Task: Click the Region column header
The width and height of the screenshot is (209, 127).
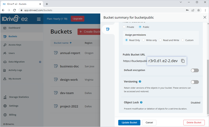Action: (89, 43)
